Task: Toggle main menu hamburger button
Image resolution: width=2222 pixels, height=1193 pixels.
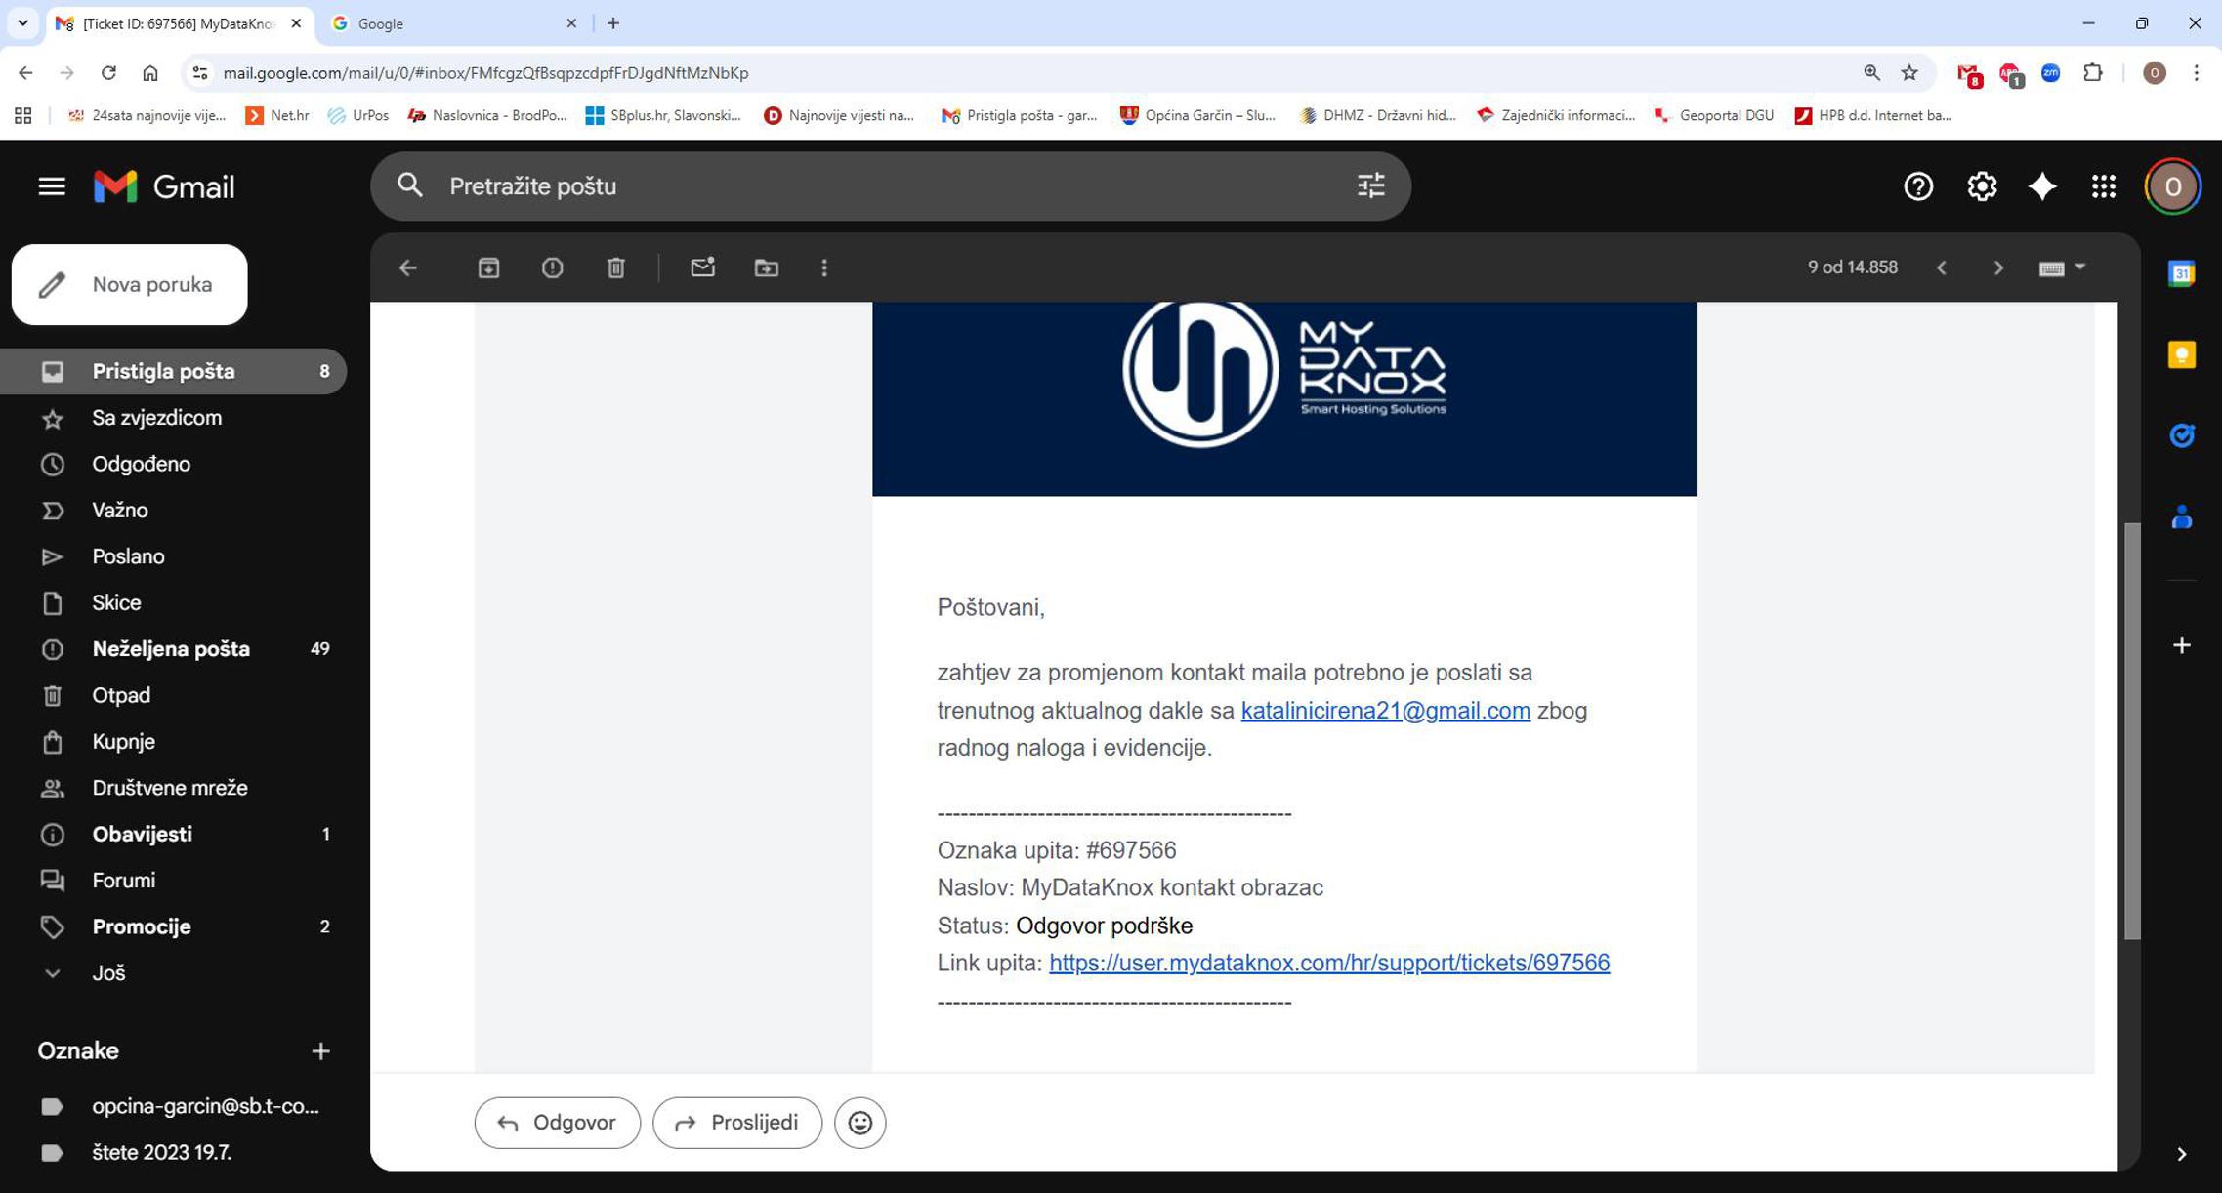Action: point(52,186)
